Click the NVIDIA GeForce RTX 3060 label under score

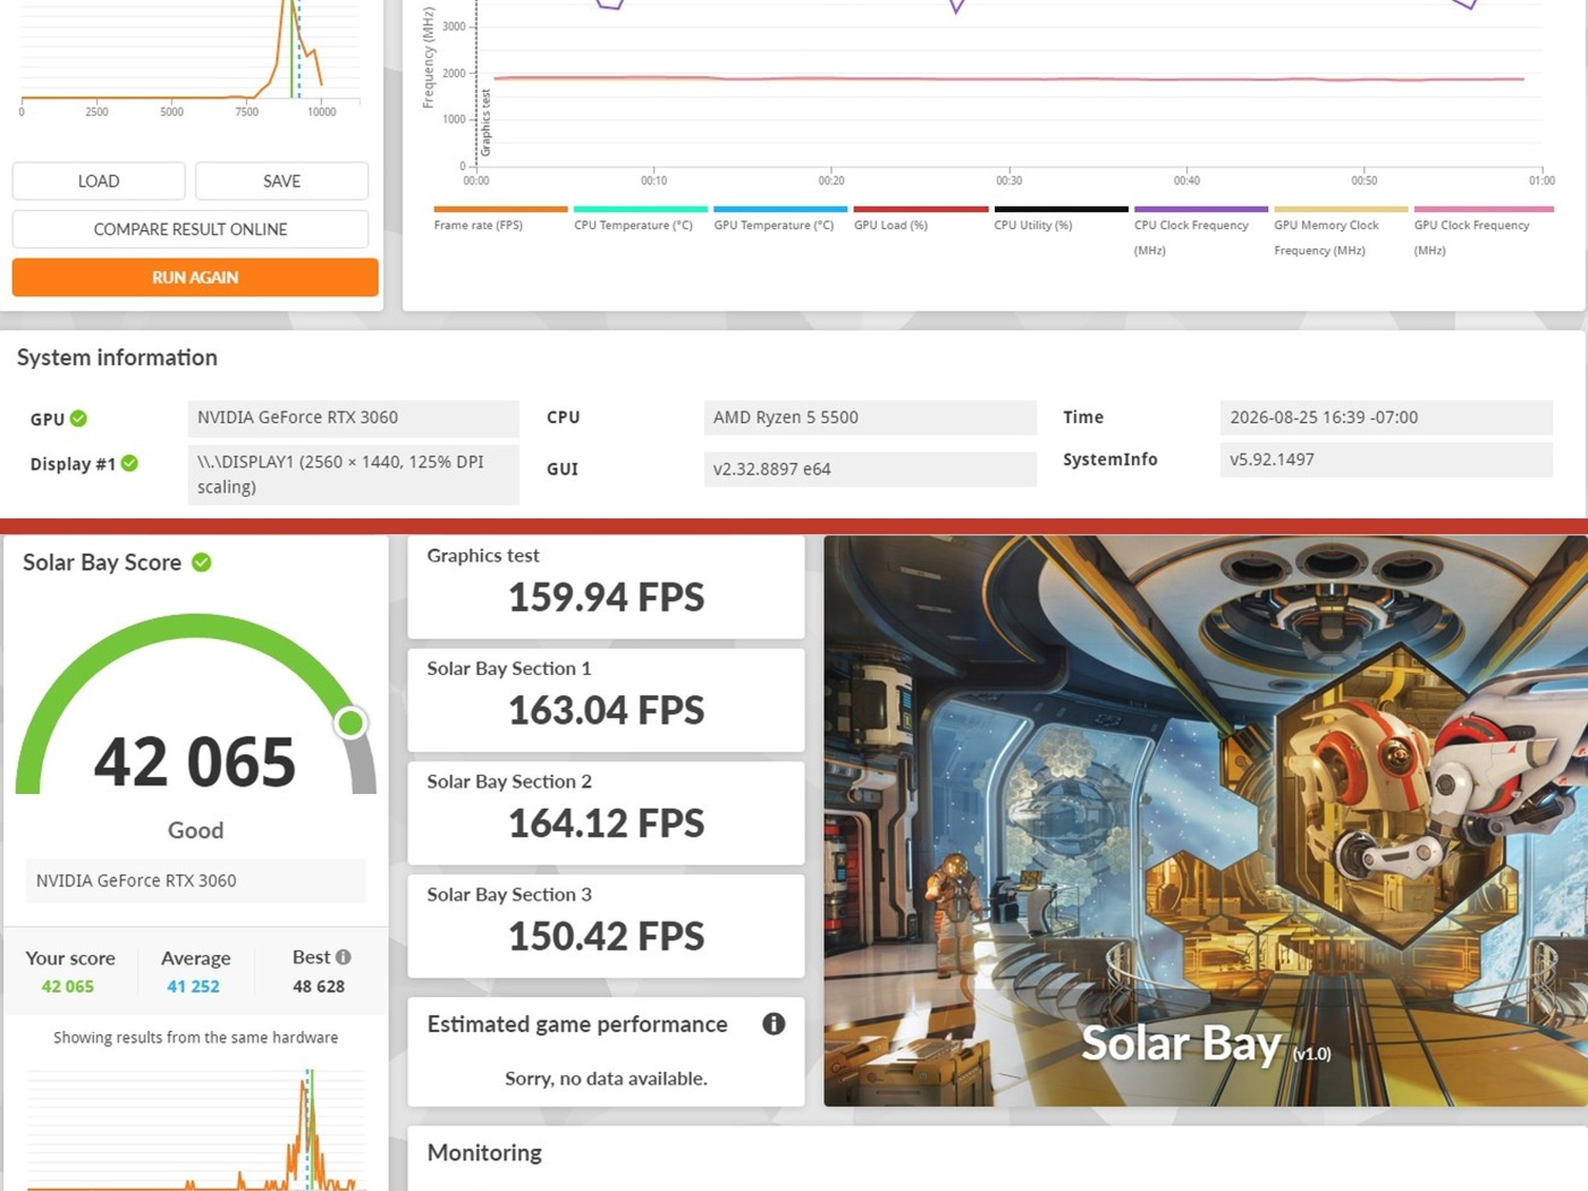(x=195, y=881)
